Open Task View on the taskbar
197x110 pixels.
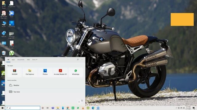(48, 108)
